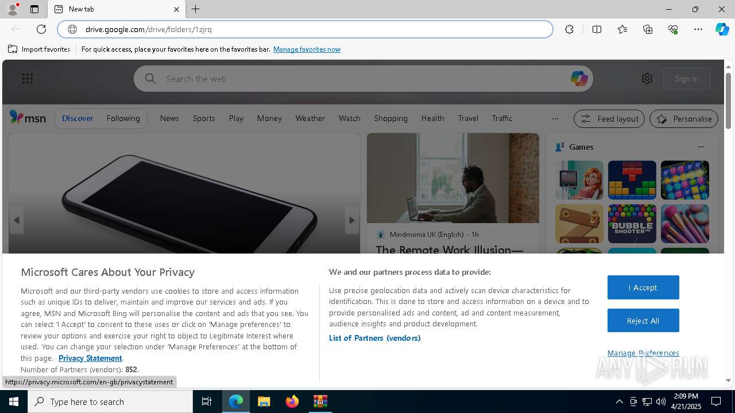The image size is (735, 413).
Task: Open the Watch menu item
Action: coord(349,118)
